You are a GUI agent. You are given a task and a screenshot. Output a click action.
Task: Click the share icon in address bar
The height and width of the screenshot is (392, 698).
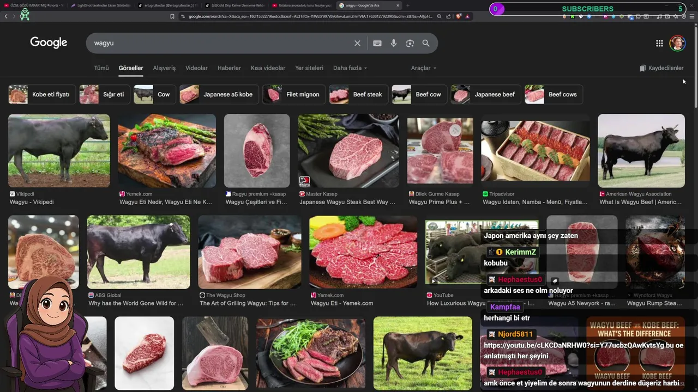coord(448,16)
